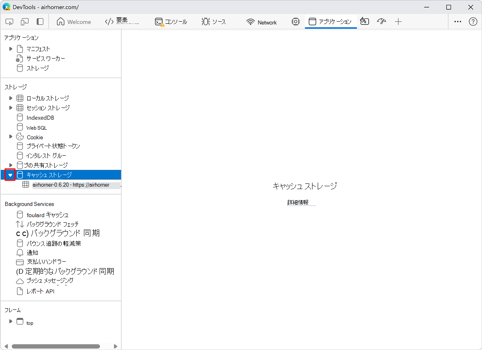The height and width of the screenshot is (350, 482).
Task: Switch to the Network tab
Action: [262, 22]
